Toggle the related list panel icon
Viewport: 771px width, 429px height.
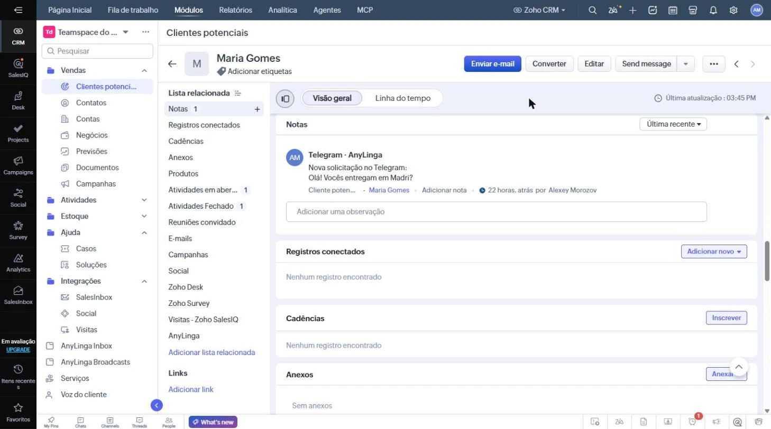285,98
